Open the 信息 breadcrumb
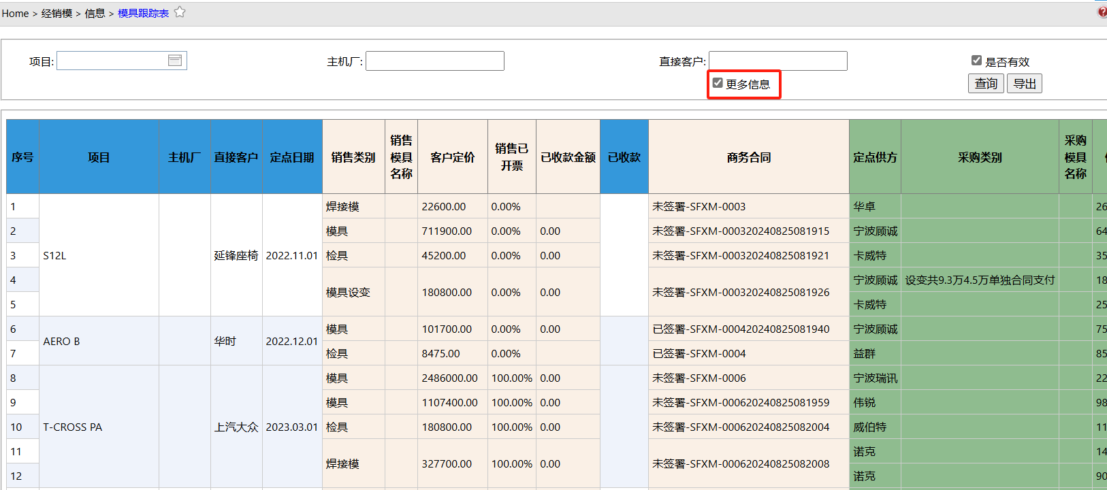 pyautogui.click(x=95, y=14)
